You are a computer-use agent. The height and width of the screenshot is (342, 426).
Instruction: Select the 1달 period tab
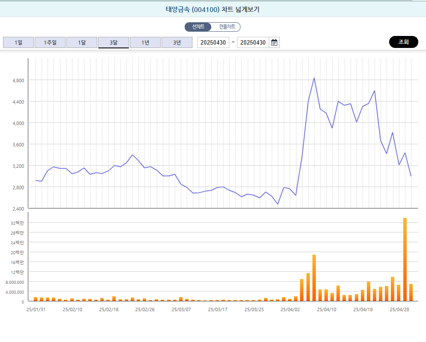tap(82, 42)
